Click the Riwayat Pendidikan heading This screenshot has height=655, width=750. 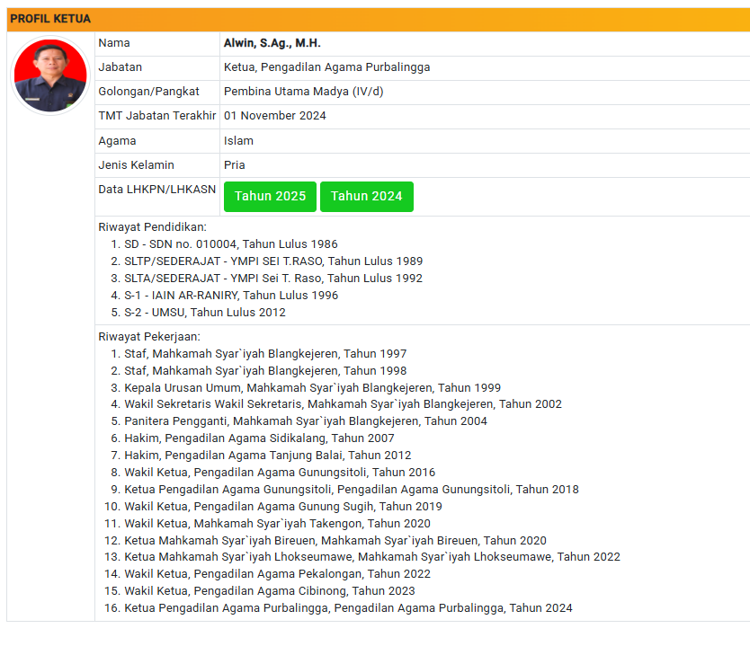tap(152, 227)
